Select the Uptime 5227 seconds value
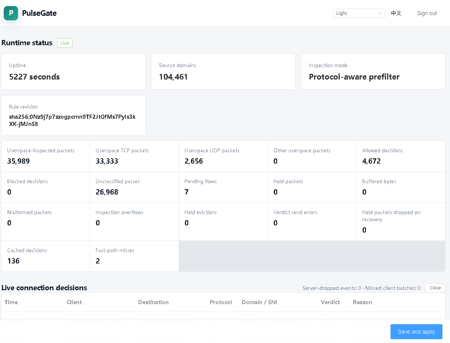Image resolution: width=450 pixels, height=343 pixels. (34, 77)
